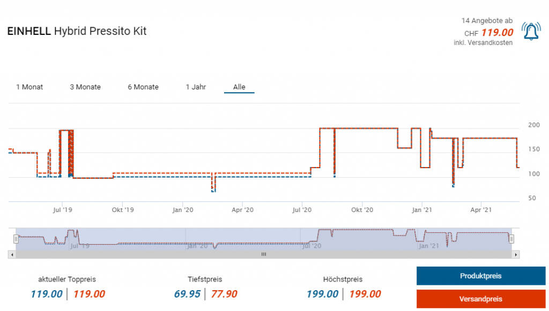This screenshot has width=549, height=311.
Task: Click the aktueller Toppreis 119.00 shipping value
Action: coord(89,294)
